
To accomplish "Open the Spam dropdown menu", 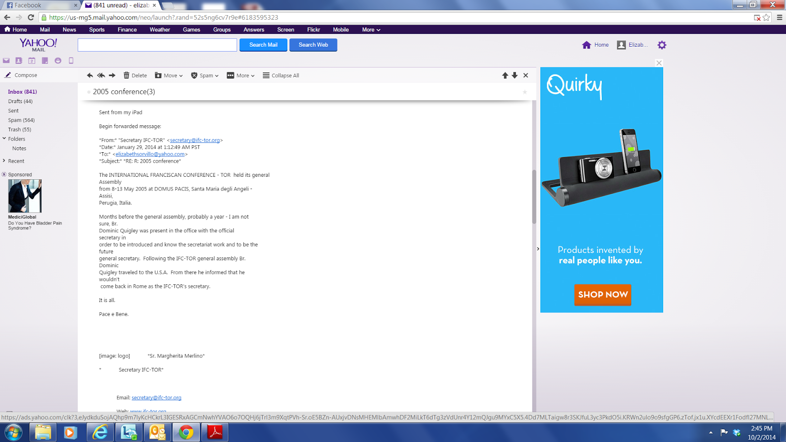I will (205, 75).
